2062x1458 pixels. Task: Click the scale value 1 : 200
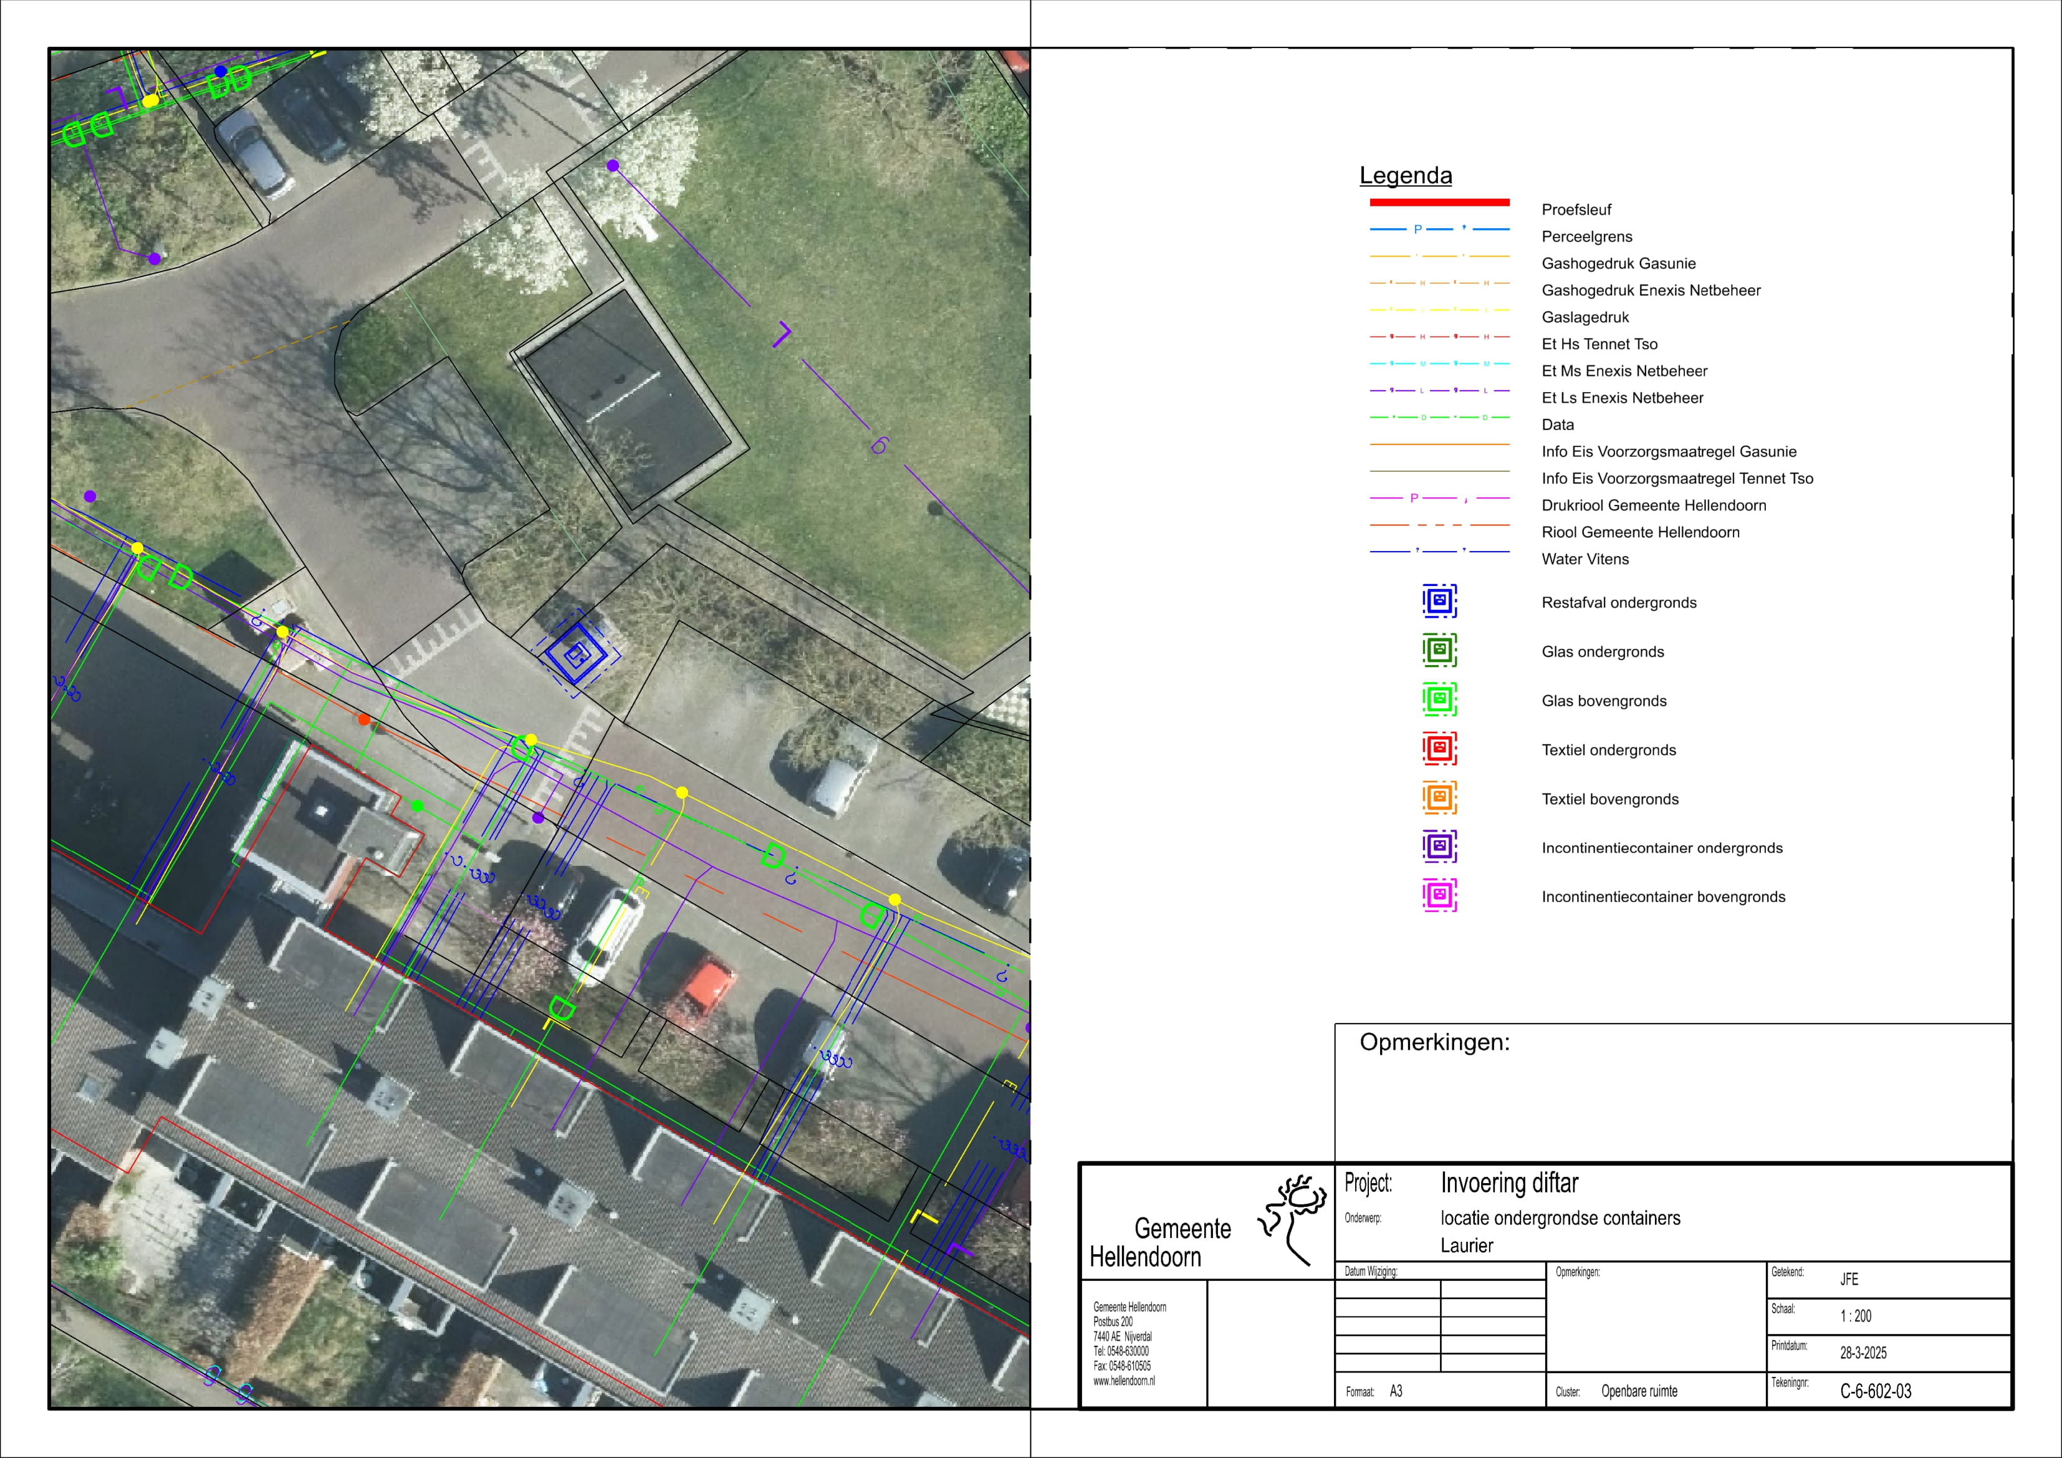[1856, 1316]
